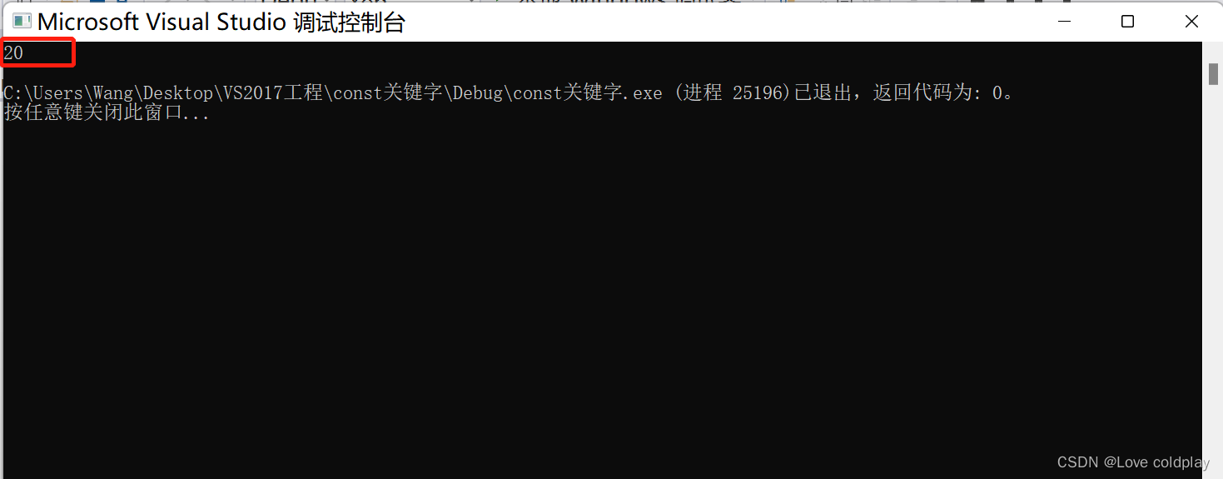Click the empty black console area
The image size is (1223, 479).
point(599,300)
